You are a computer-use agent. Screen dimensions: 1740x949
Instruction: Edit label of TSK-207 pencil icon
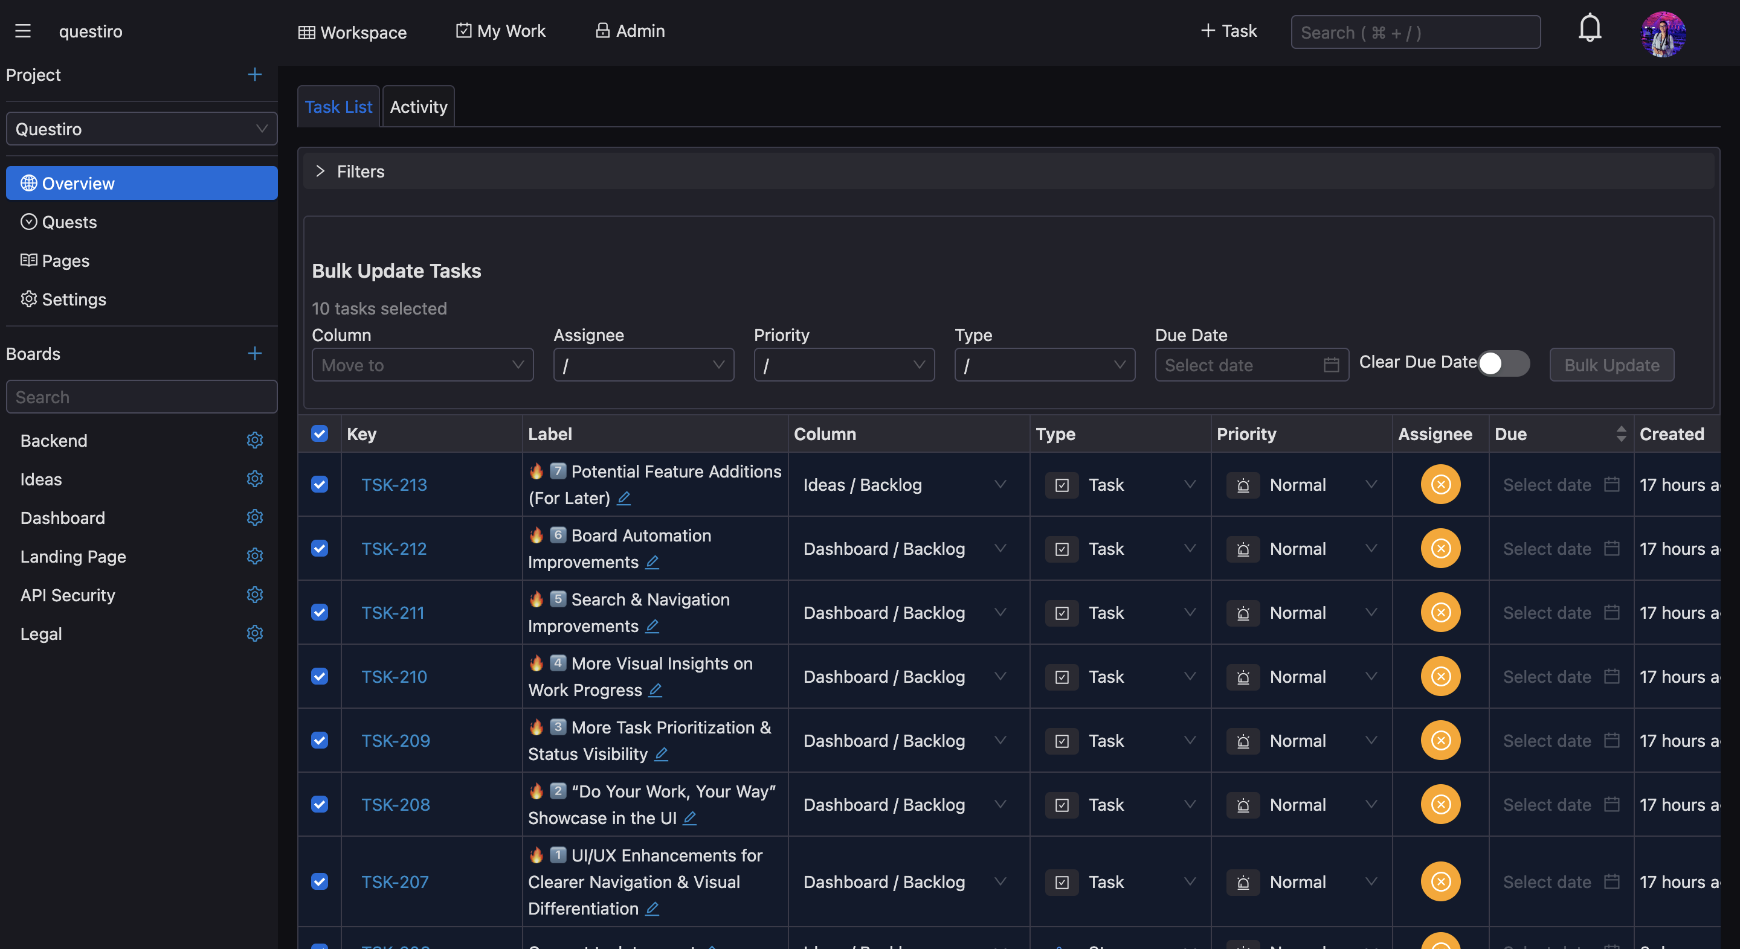(x=652, y=909)
